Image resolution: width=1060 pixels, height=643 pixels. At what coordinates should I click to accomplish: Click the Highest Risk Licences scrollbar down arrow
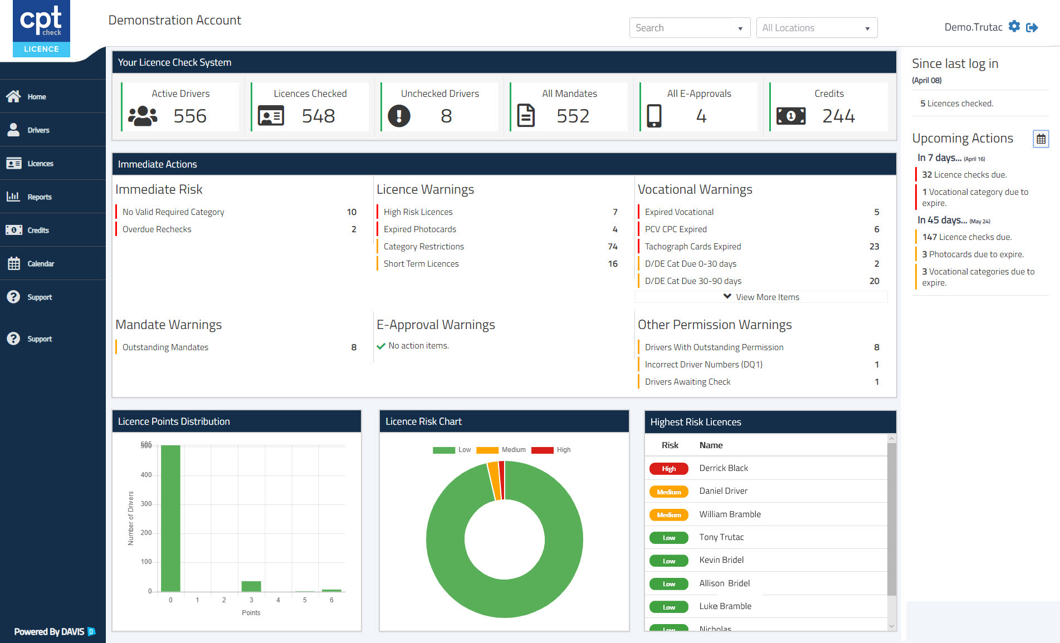pyautogui.click(x=891, y=626)
